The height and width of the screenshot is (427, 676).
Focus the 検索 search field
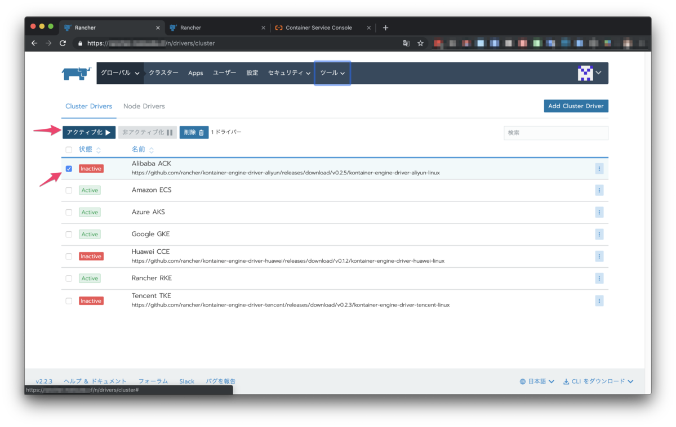click(555, 133)
